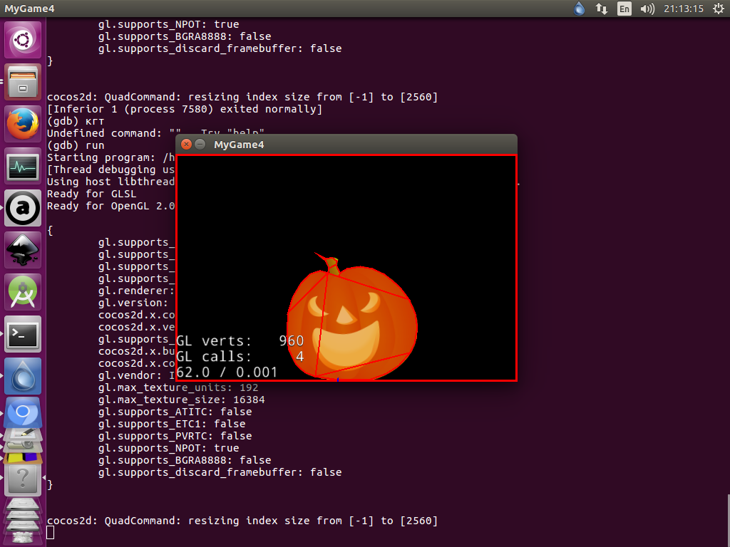Open System Monitor from the launcher
The height and width of the screenshot is (547, 730).
coord(23,166)
